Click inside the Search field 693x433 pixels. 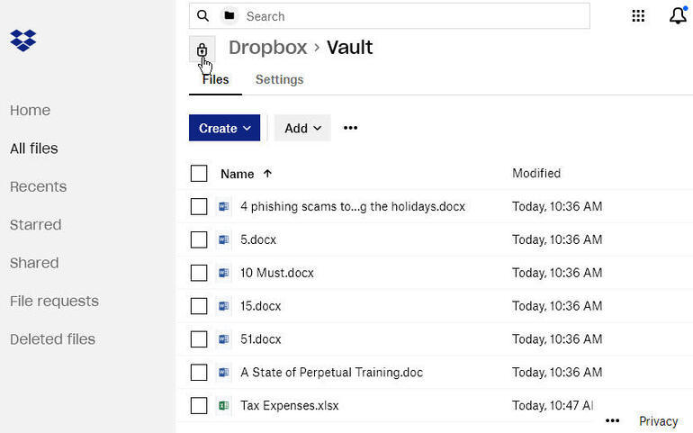pyautogui.click(x=414, y=16)
